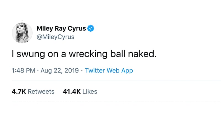Click the 41.4K like count number
Image resolution: width=221 pixels, height=124 pixels.
click(71, 91)
